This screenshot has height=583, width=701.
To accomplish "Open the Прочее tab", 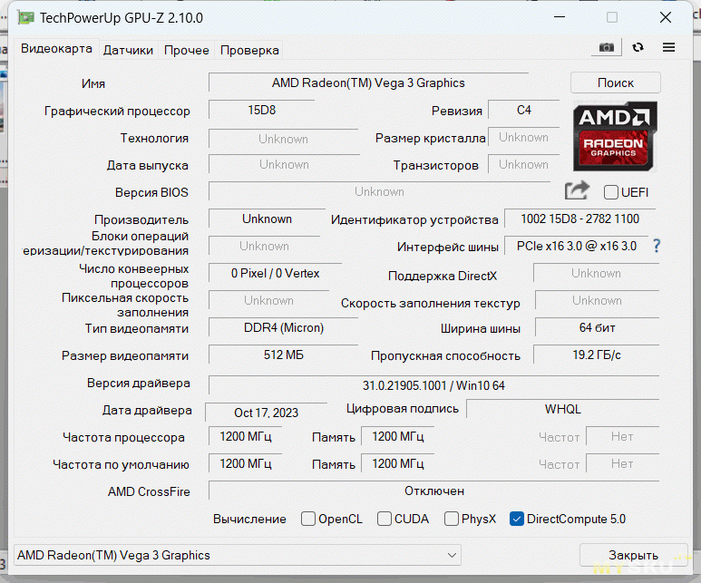I will coord(187,50).
